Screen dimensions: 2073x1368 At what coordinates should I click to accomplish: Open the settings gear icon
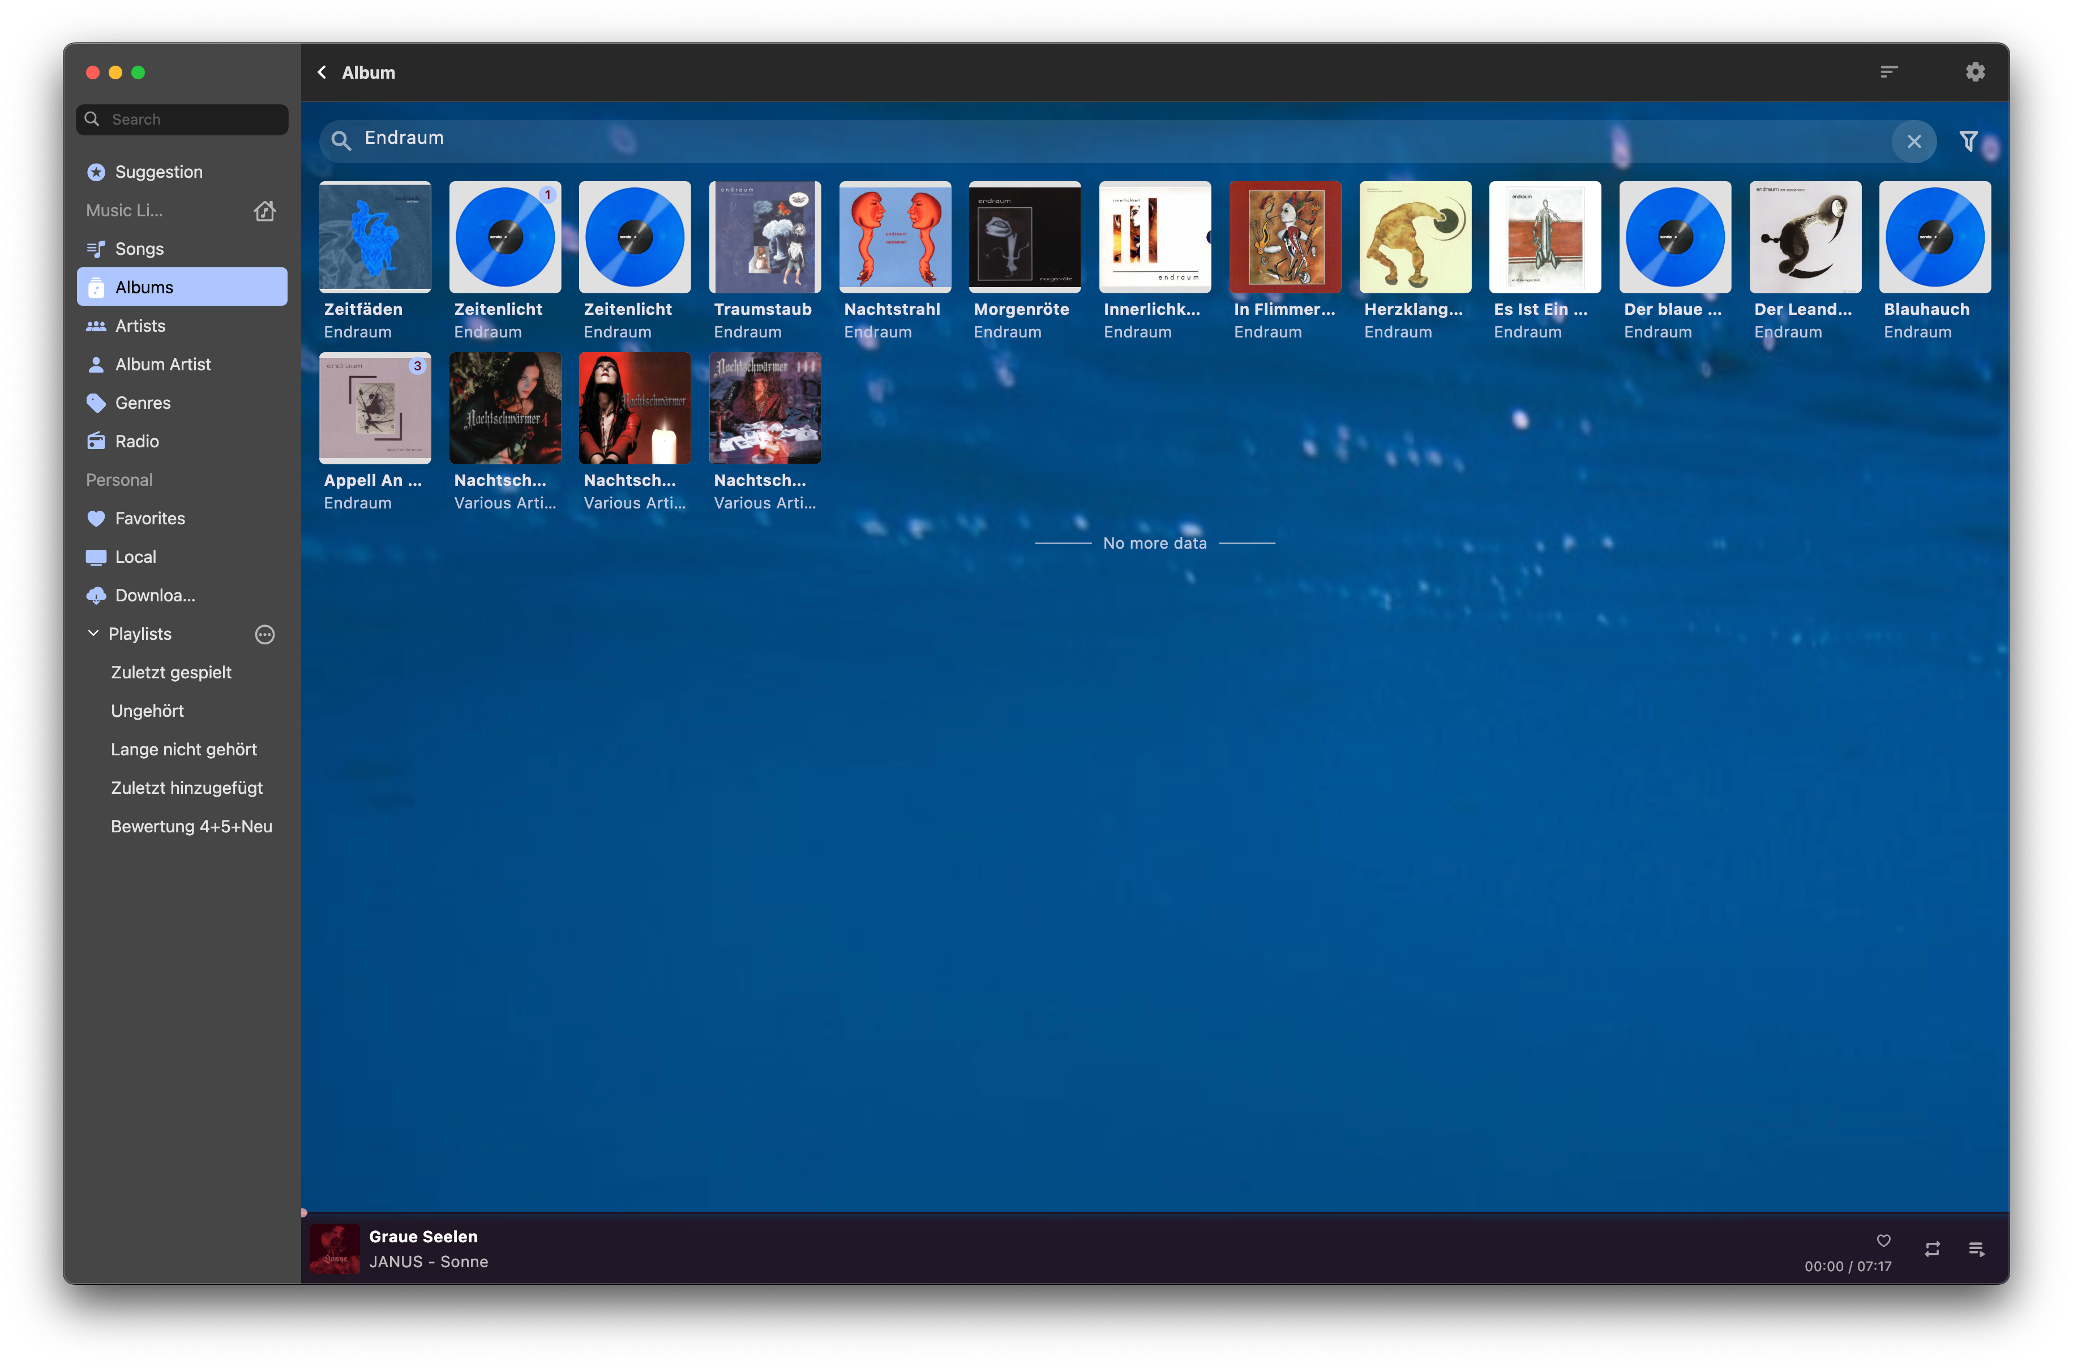(x=1975, y=72)
